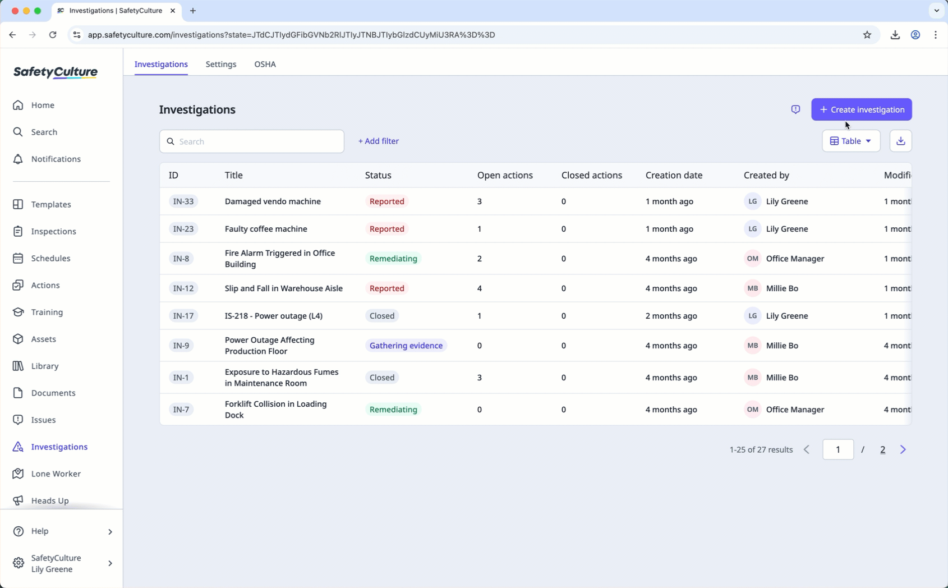Open a new browser tab
This screenshot has height=588, width=948.
pyautogui.click(x=193, y=11)
